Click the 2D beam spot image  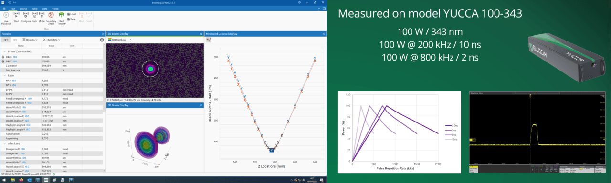click(x=151, y=69)
